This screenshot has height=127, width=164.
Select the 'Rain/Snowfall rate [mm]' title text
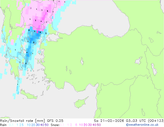coord(23,121)
